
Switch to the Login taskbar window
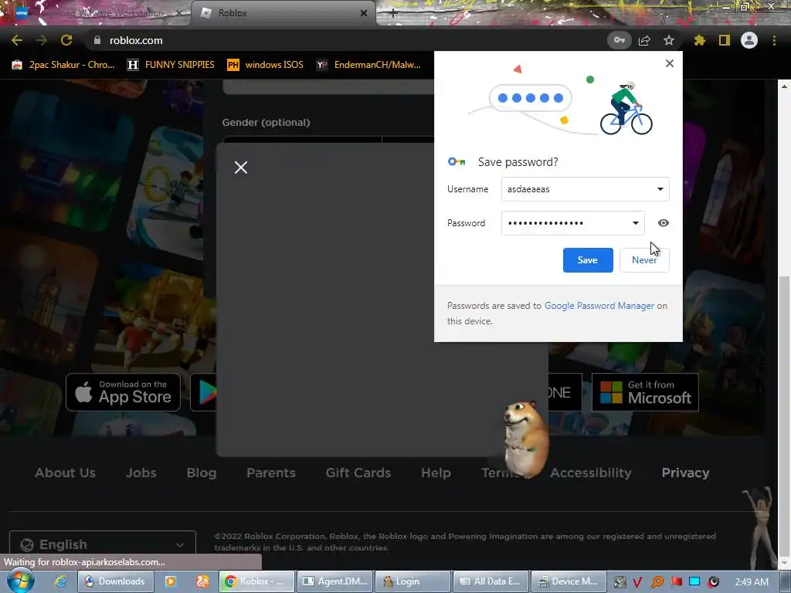click(412, 581)
